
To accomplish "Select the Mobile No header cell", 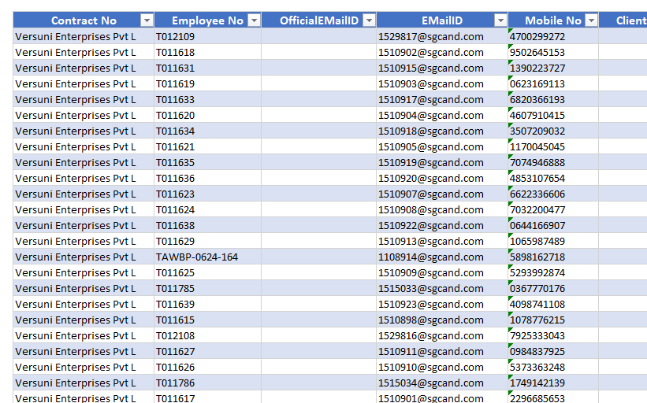I will (x=553, y=20).
